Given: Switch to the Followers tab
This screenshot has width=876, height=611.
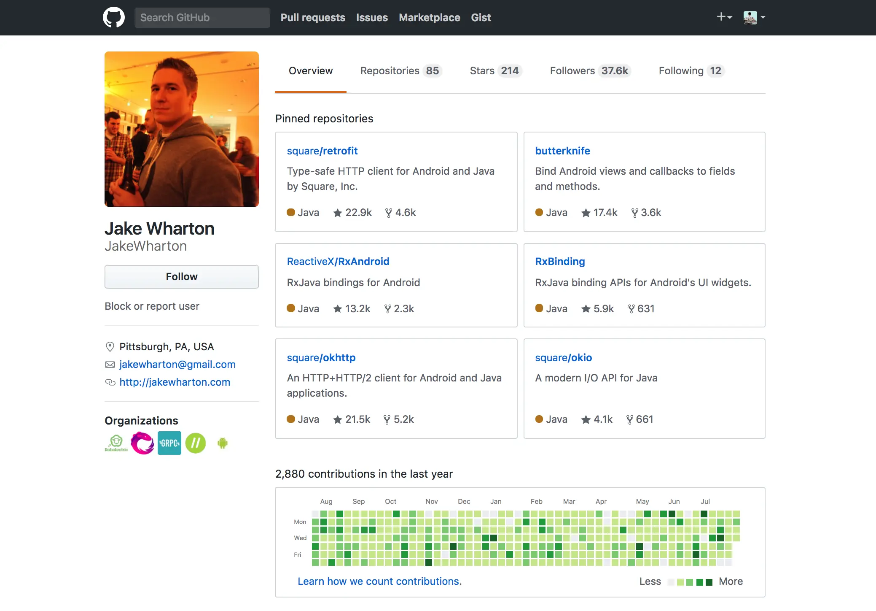Looking at the screenshot, I should pos(589,71).
